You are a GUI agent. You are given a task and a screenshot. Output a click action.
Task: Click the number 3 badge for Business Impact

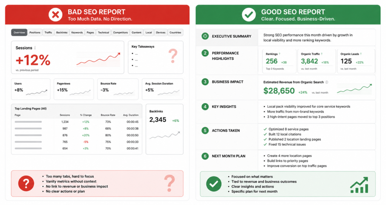(x=205, y=81)
